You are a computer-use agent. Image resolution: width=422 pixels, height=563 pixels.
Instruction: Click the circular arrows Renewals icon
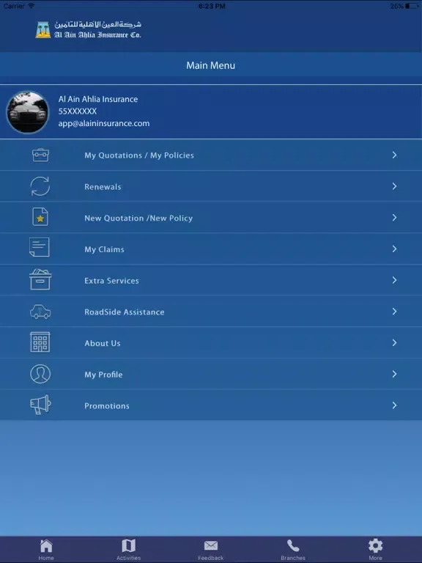[x=40, y=186]
